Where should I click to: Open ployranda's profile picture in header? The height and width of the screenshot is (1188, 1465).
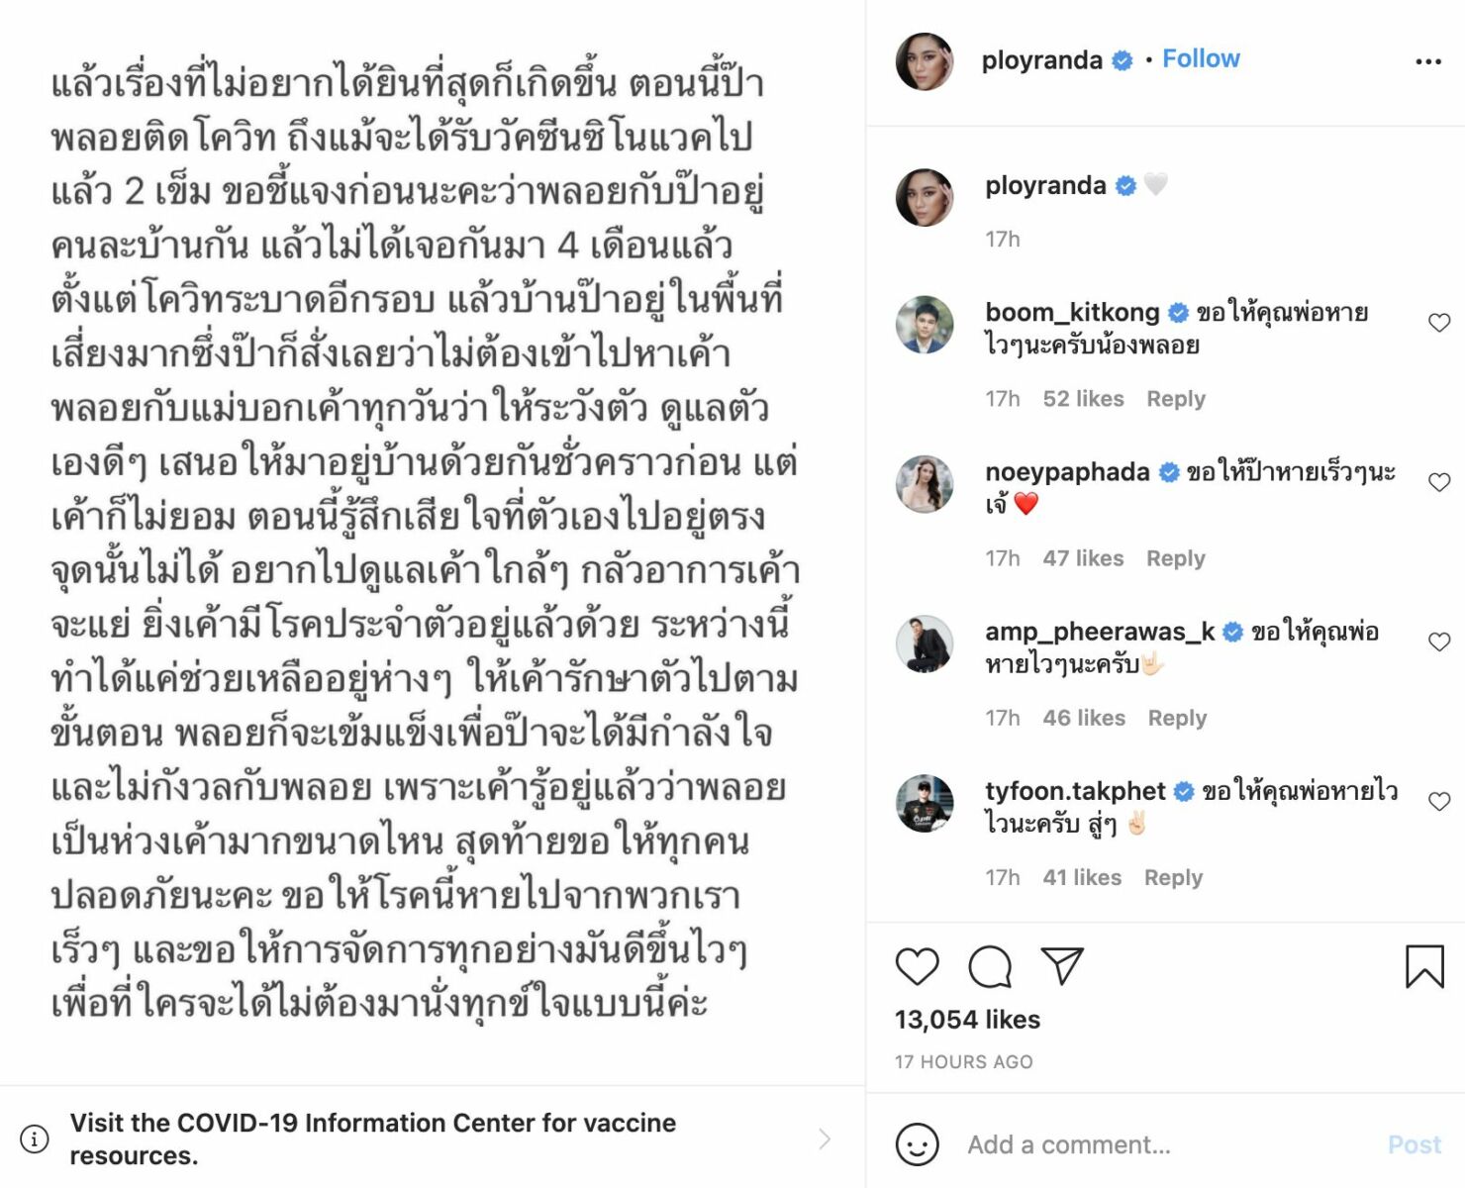925,61
